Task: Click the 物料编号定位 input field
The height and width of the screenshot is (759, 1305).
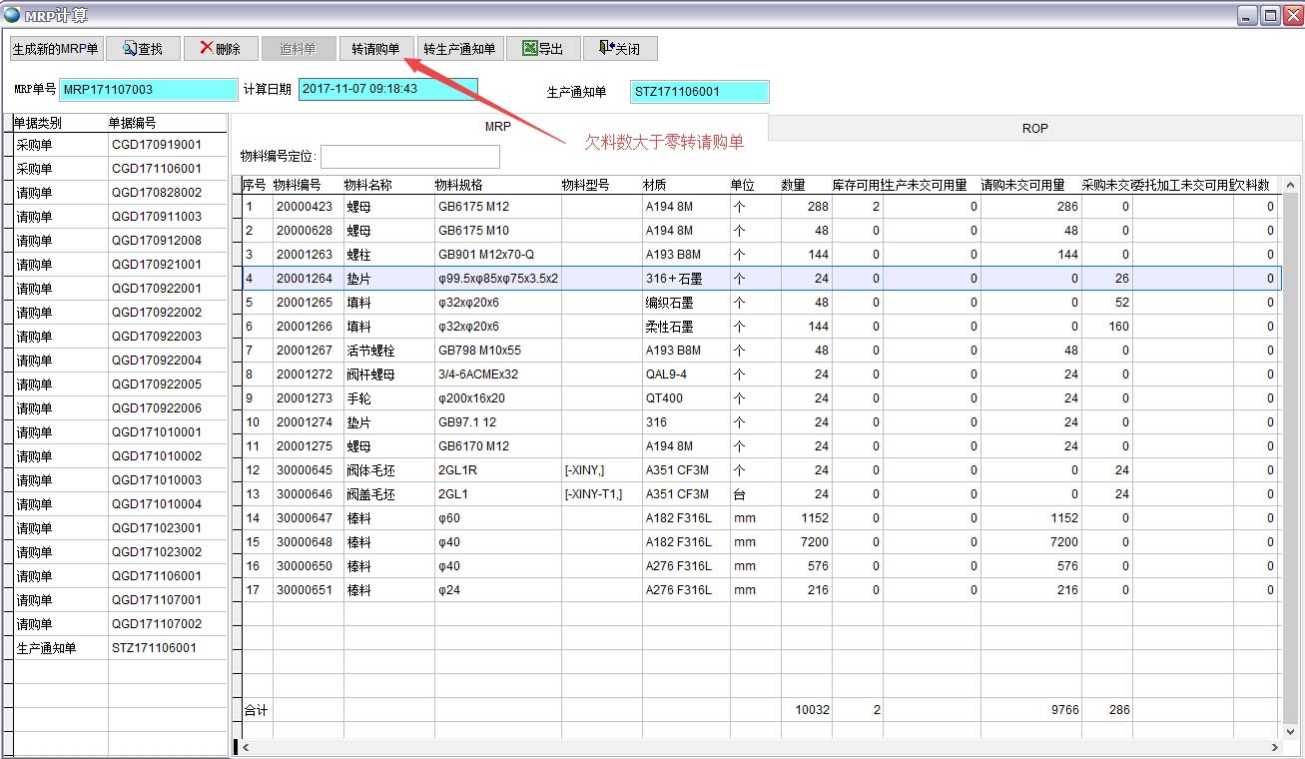Action: click(409, 157)
